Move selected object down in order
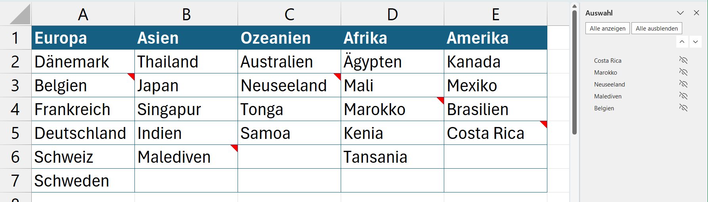 [695, 42]
